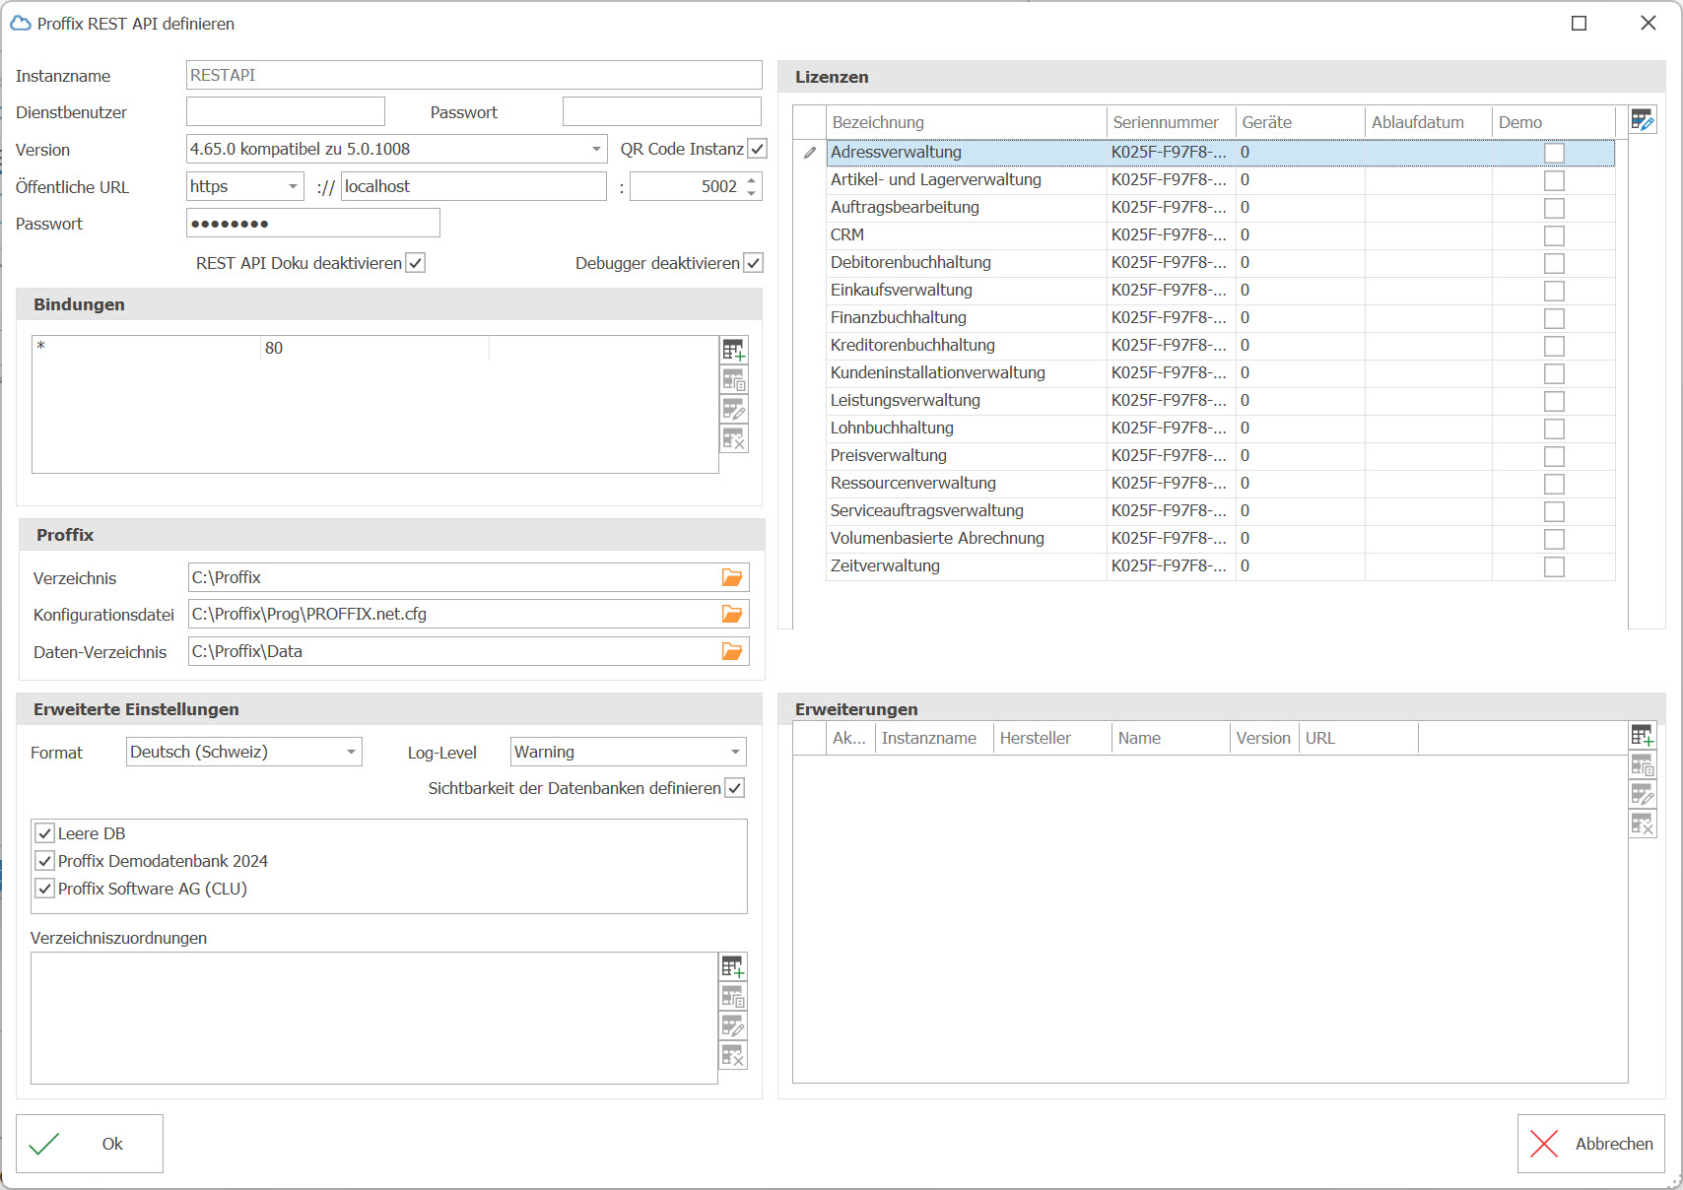Uncheck Proffix Software AG (CLU)
The height and width of the screenshot is (1190, 1683).
coord(45,889)
